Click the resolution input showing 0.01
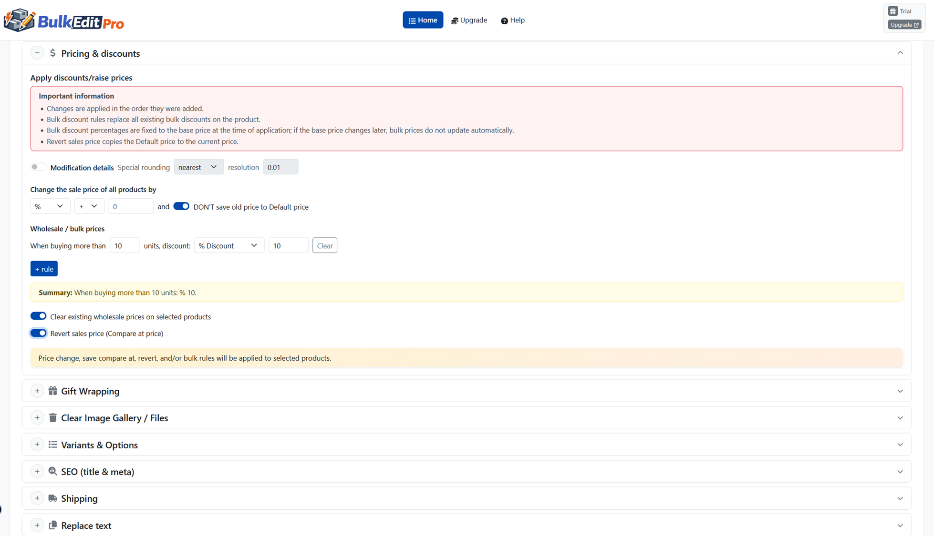This screenshot has width=934, height=536. pos(280,167)
